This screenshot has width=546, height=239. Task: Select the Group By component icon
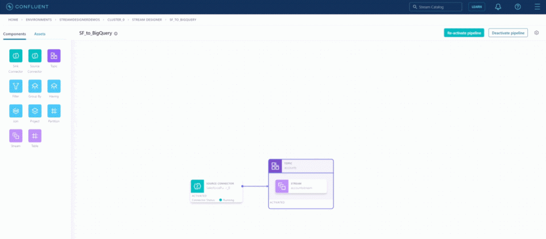(x=35, y=86)
